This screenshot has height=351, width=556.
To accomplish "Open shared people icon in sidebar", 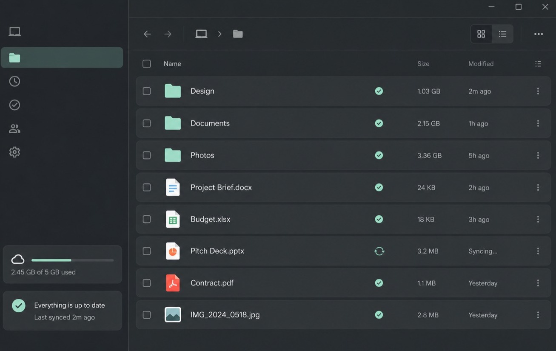I will tap(15, 128).
